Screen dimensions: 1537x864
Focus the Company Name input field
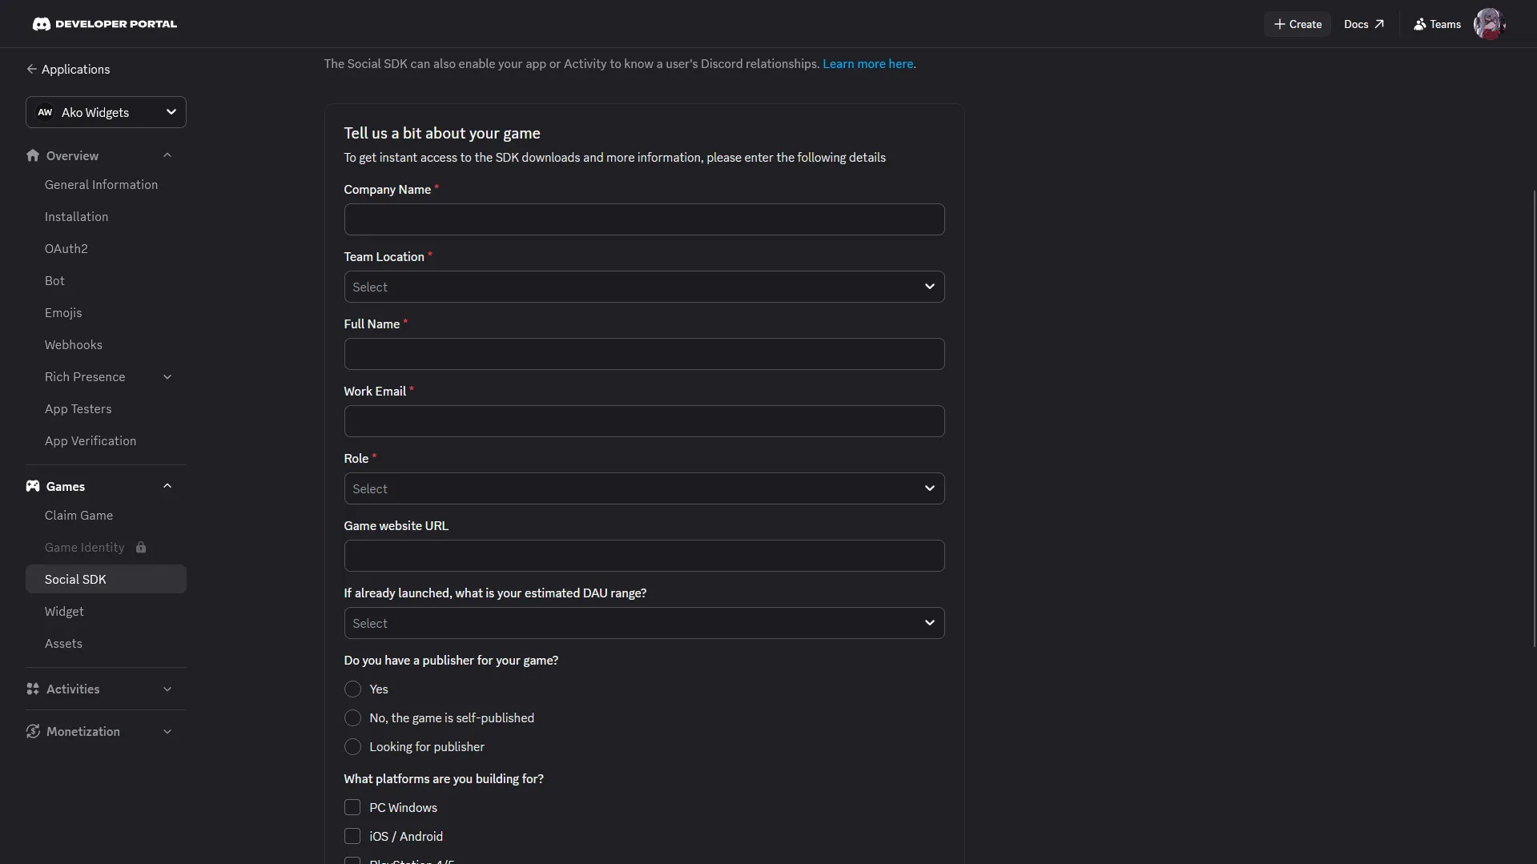click(x=644, y=219)
